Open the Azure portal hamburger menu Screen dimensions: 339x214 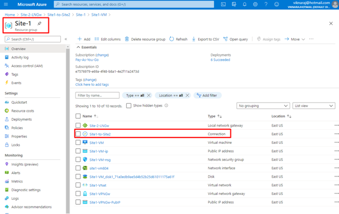click(x=6, y=4)
